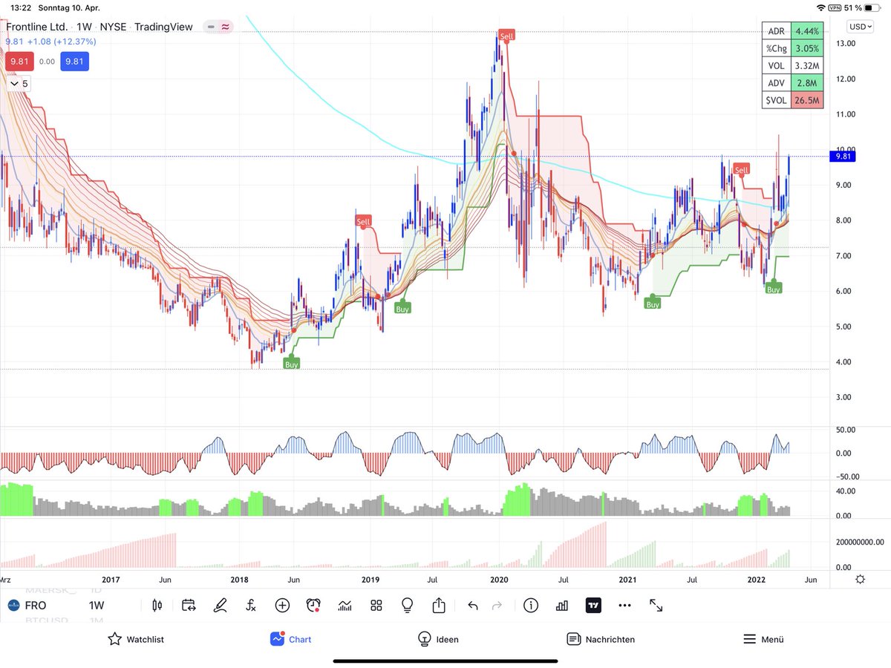
Task: Select the Sell marker in late 2021
Action: pos(741,170)
